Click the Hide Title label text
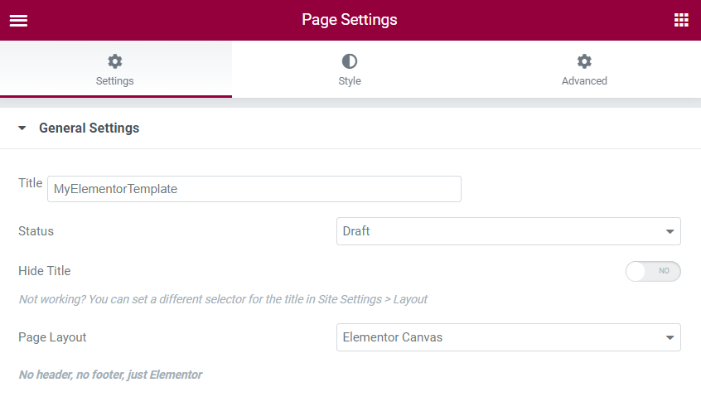Image resolution: width=701 pixels, height=397 pixels. pos(45,271)
